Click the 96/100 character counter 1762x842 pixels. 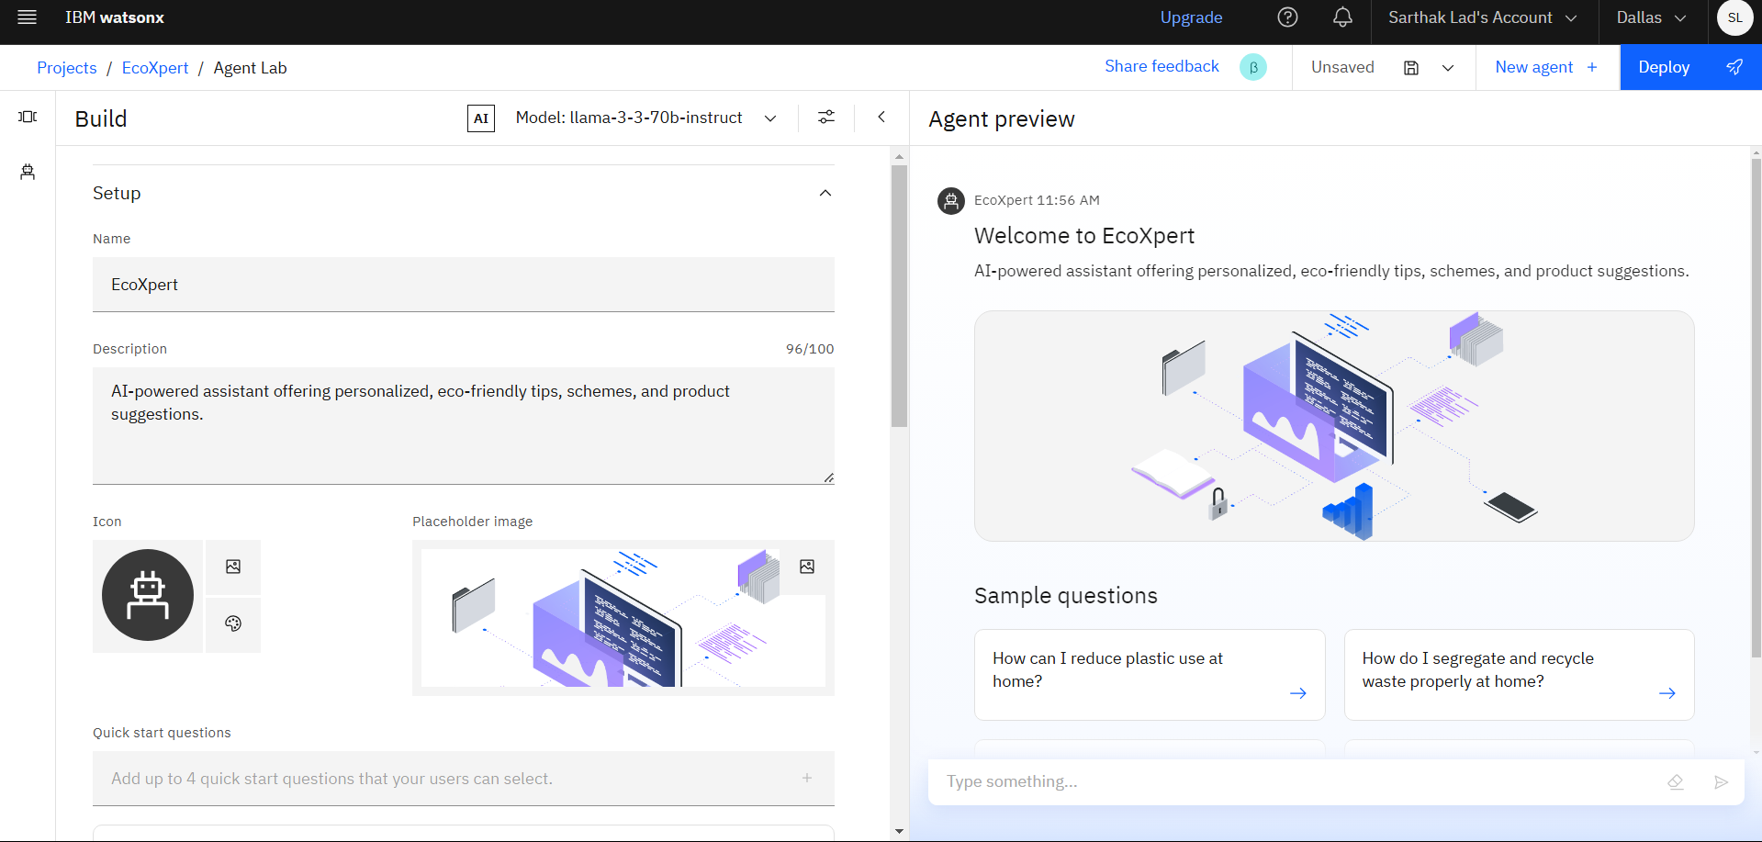[x=810, y=349]
